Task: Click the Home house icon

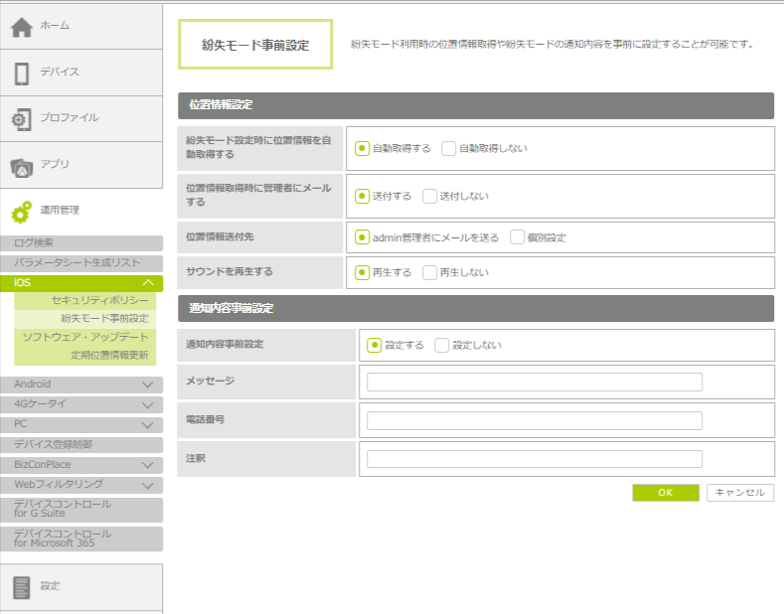Action: [22, 27]
